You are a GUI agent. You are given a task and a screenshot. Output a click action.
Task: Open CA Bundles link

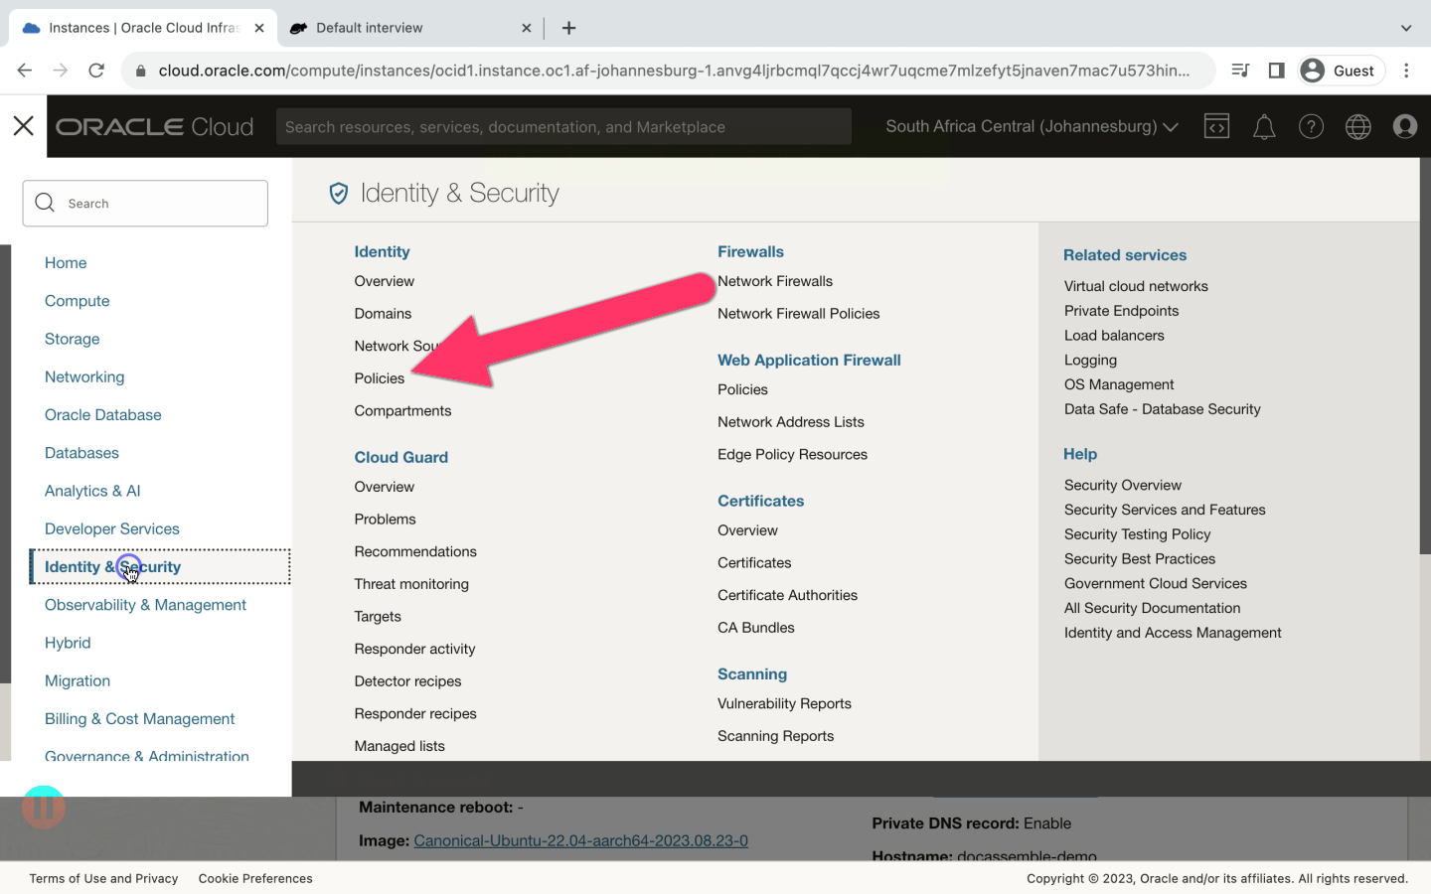click(756, 628)
